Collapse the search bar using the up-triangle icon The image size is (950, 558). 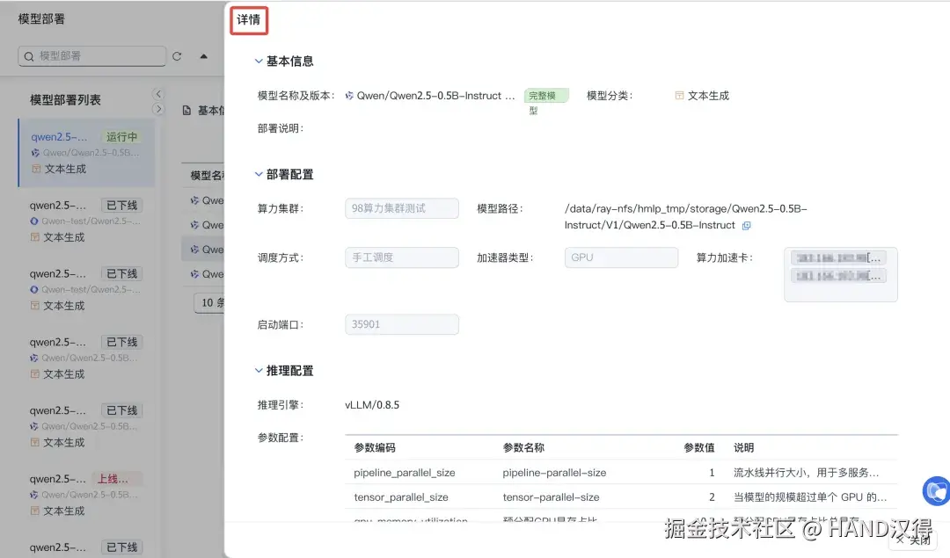(203, 56)
